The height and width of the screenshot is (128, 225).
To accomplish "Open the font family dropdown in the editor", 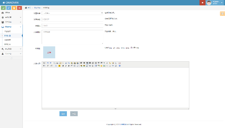I will [x=48, y=66].
